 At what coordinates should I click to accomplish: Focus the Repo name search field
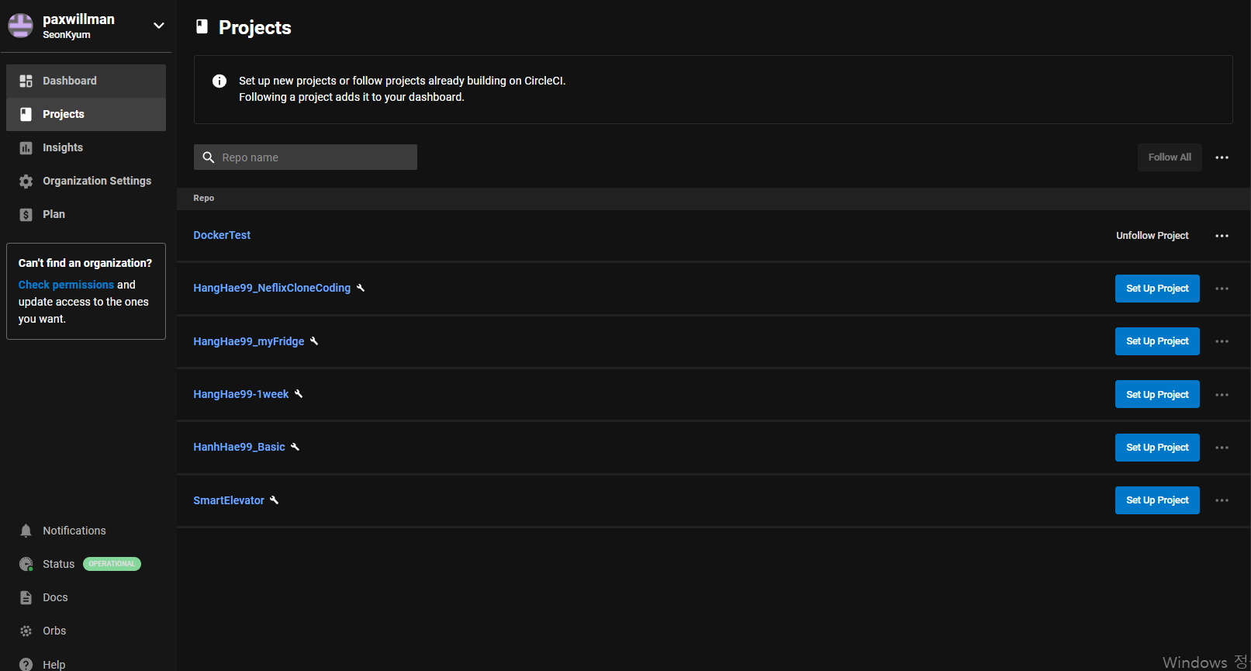(x=306, y=157)
